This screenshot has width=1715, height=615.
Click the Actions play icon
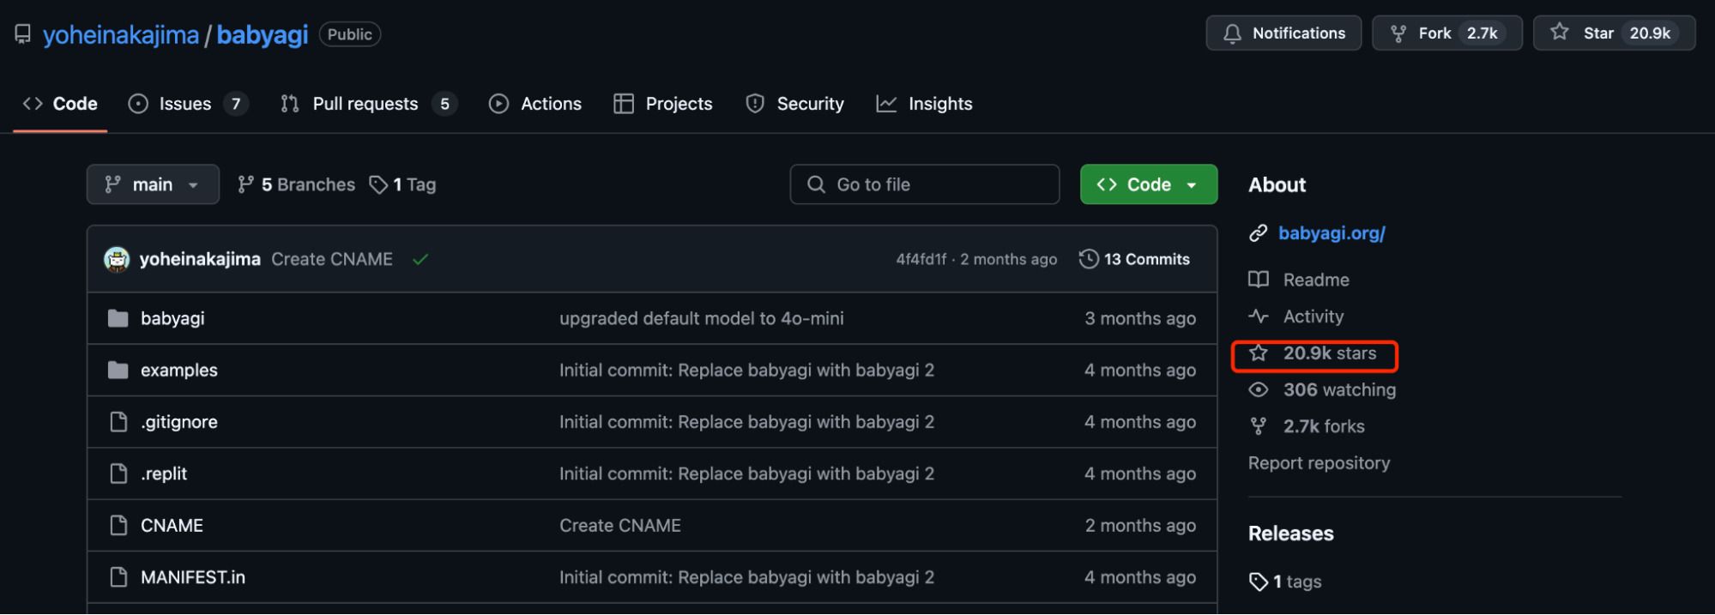(498, 104)
